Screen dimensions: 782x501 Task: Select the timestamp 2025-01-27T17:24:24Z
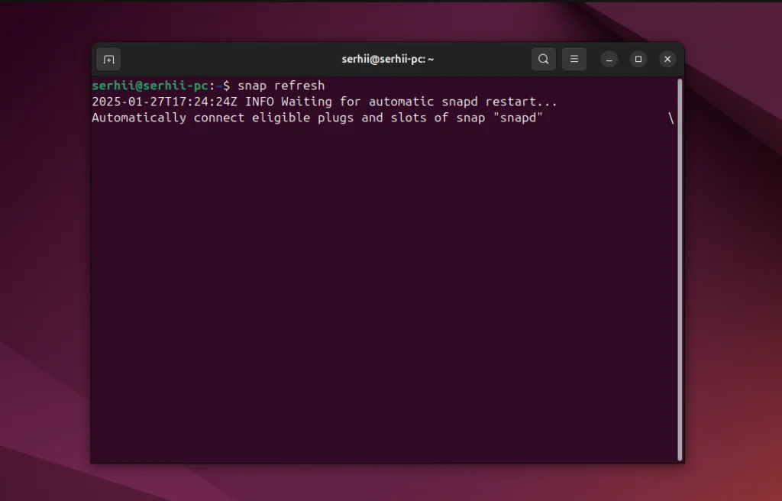coord(164,102)
